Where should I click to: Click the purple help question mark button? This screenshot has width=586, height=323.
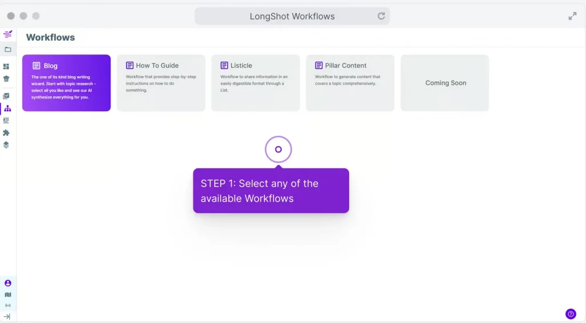(571, 314)
